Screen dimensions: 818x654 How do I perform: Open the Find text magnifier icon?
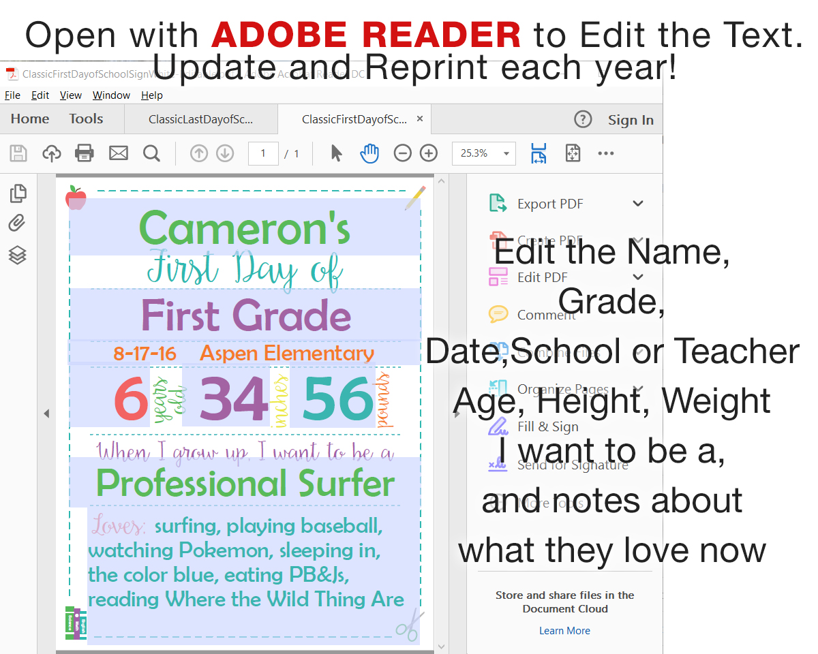[x=152, y=153]
